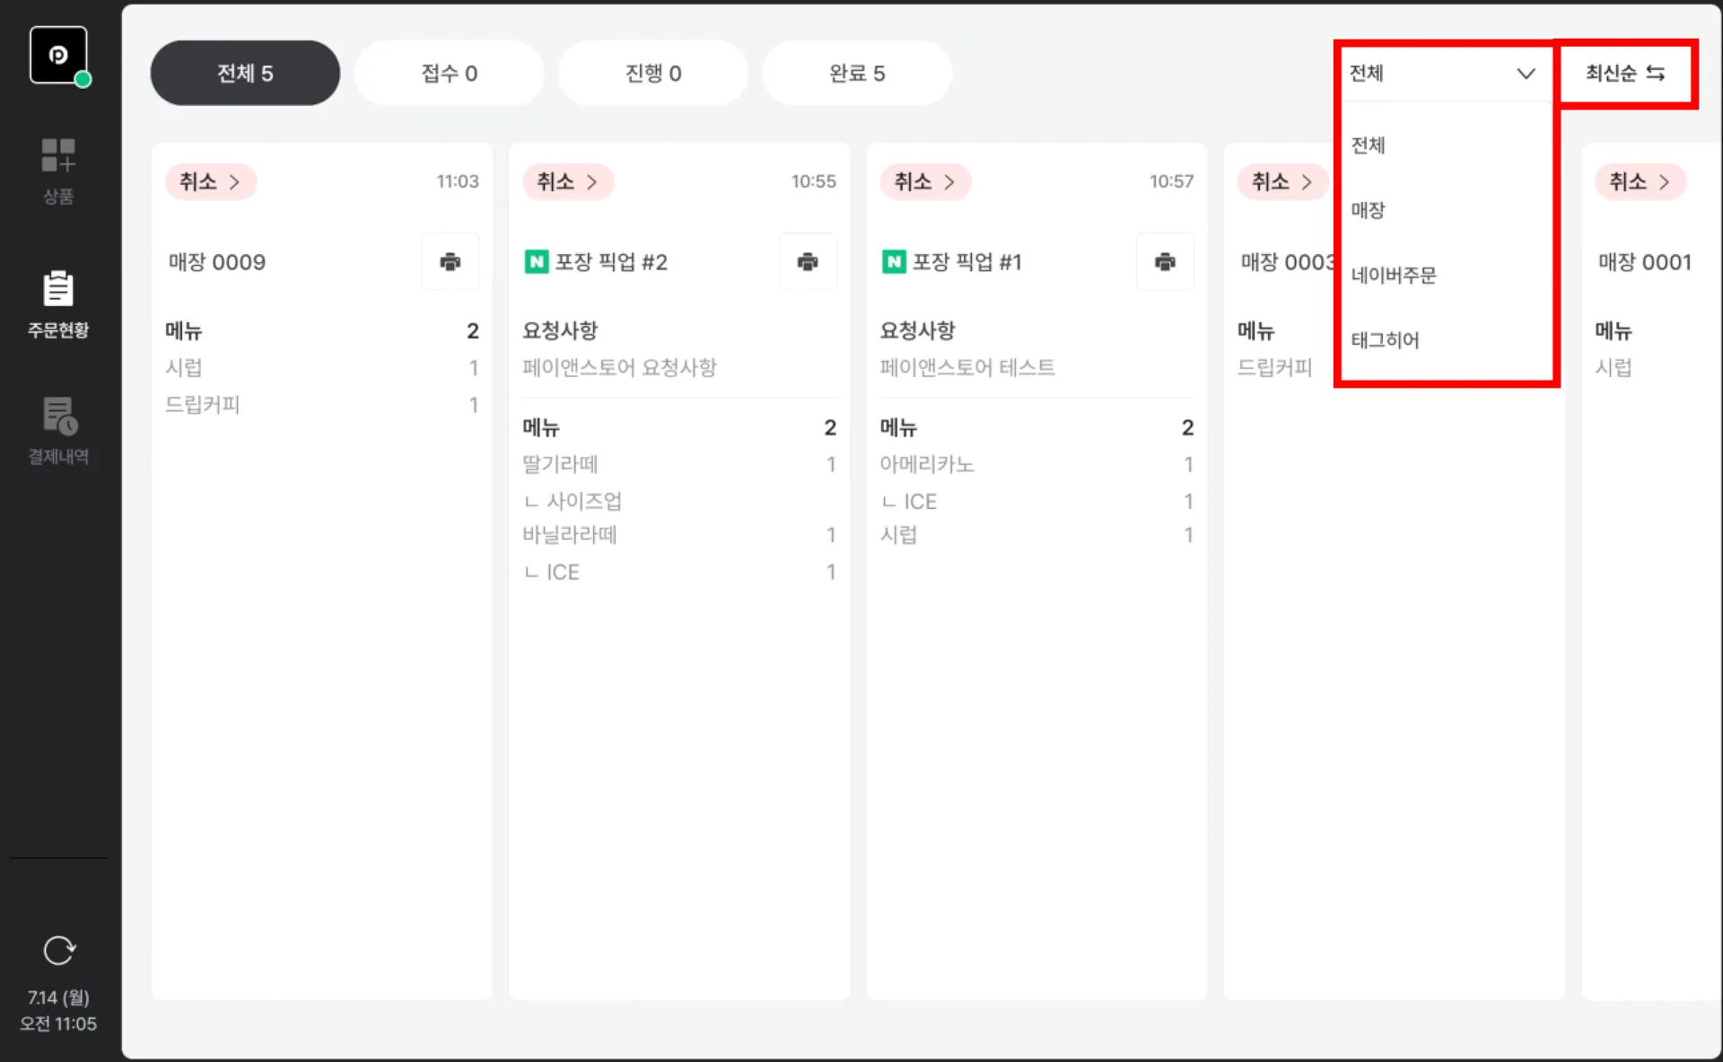
Task: Print 포장 픽업 #1 order receipt
Action: pos(1164,261)
